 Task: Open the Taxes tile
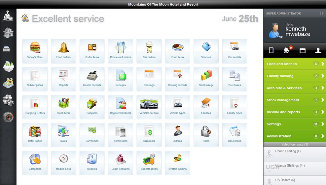(x=63, y=135)
